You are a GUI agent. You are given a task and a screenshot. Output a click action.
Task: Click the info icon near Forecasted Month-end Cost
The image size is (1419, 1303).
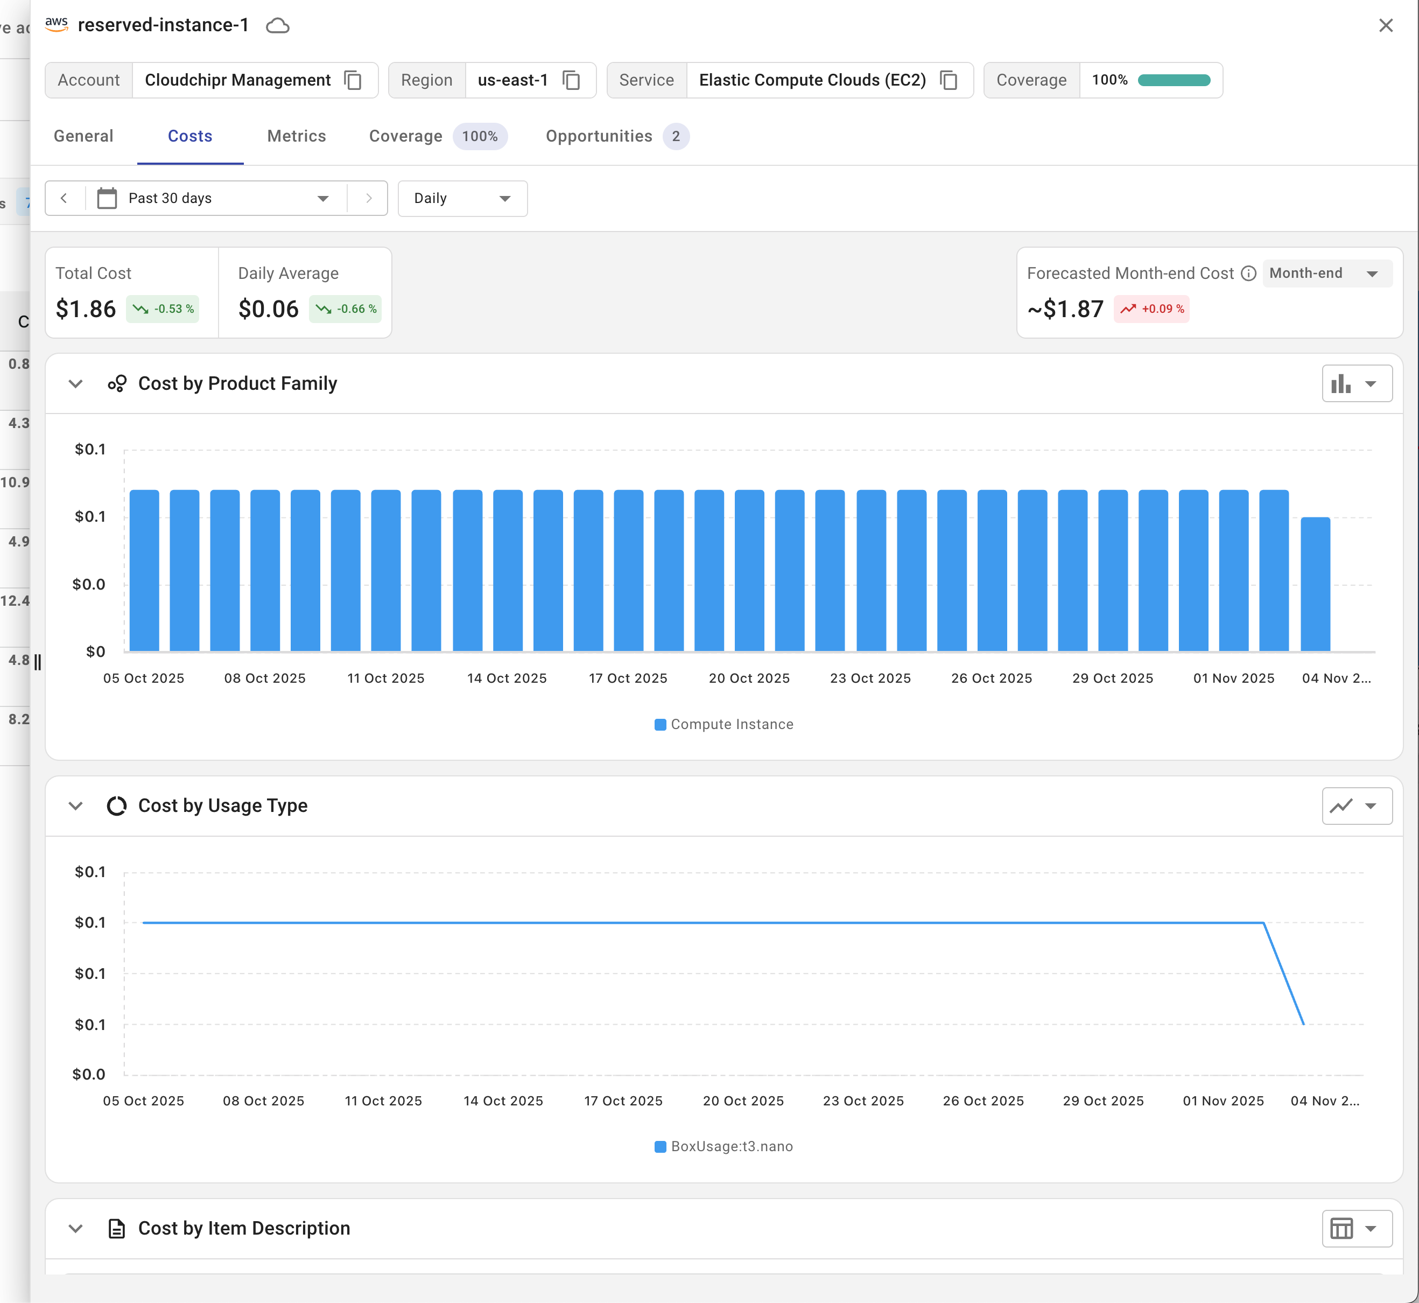point(1248,274)
